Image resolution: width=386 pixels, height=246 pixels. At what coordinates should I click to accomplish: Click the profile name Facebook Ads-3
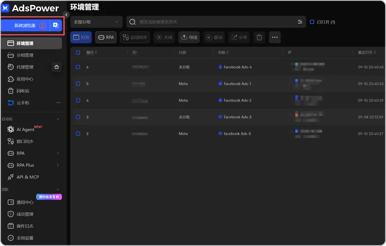point(238,117)
